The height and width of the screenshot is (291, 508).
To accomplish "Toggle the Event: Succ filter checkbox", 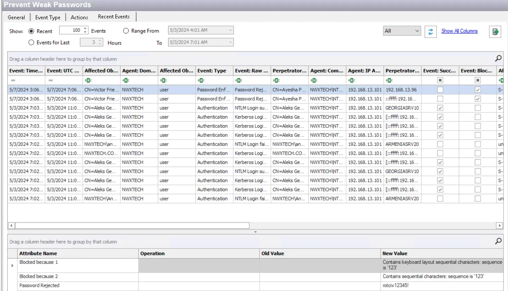I will [x=440, y=80].
